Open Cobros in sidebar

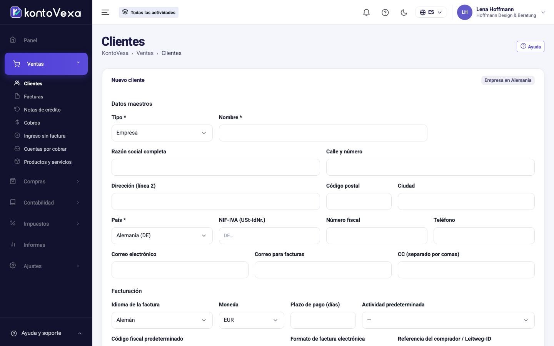click(32, 123)
